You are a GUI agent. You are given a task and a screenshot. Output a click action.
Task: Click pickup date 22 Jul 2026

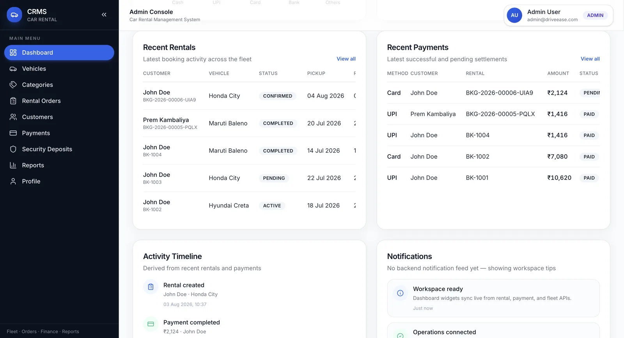(x=324, y=178)
